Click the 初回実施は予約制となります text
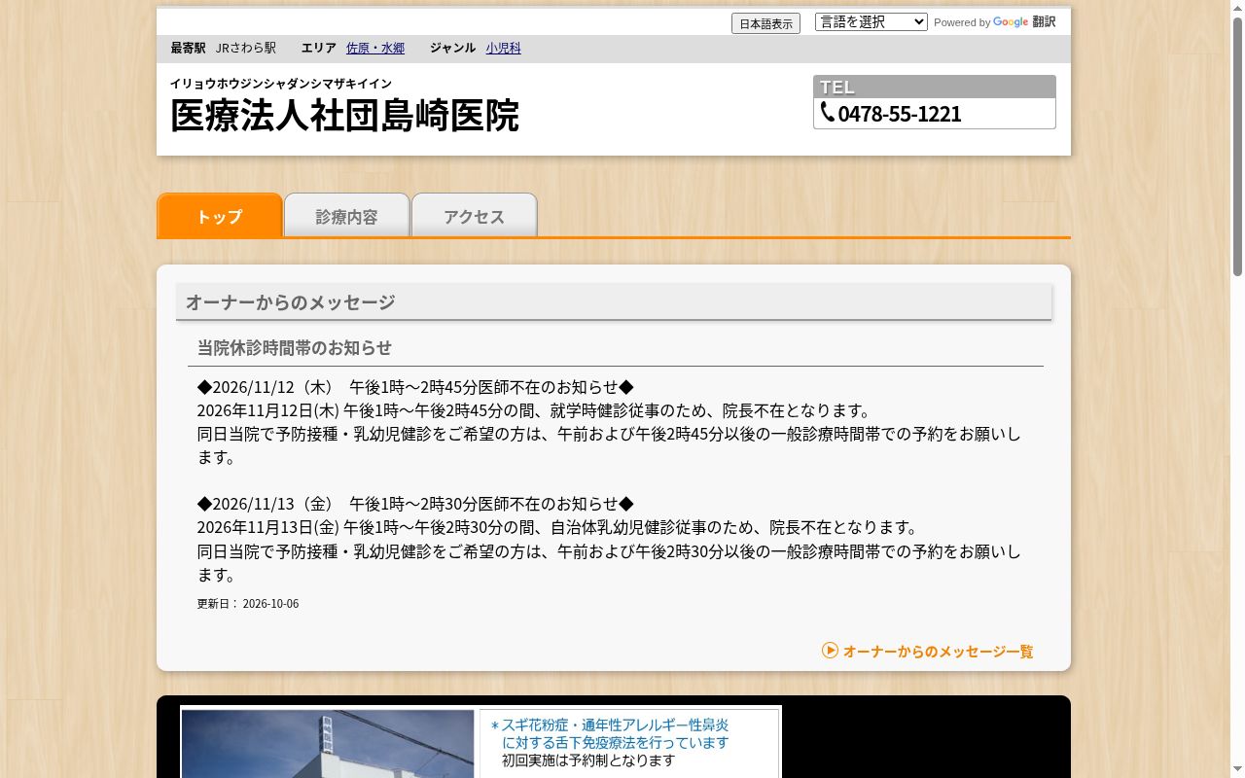This screenshot has width=1245, height=778. (588, 760)
